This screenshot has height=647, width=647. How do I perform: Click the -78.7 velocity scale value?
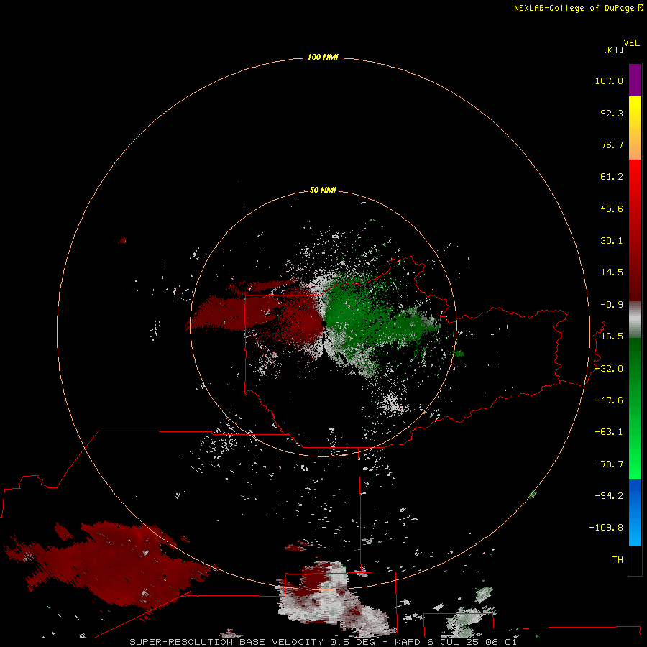[609, 464]
